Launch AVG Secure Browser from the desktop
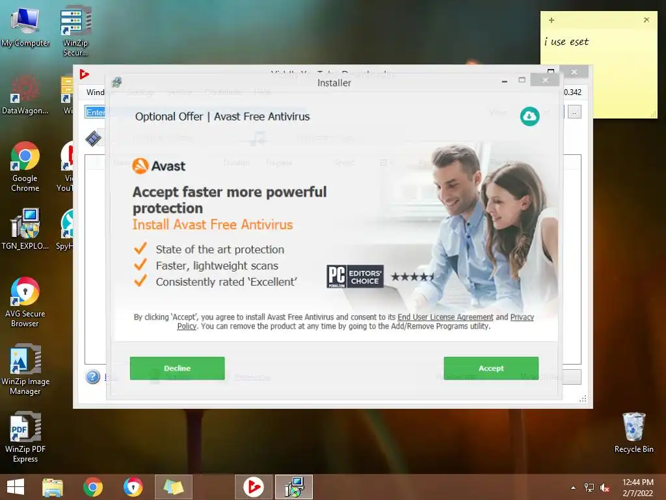The height and width of the screenshot is (500, 666). 25,302
